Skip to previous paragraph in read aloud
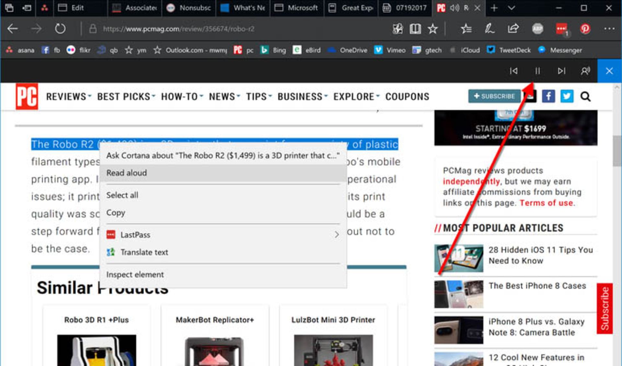The height and width of the screenshot is (366, 622). 513,71
